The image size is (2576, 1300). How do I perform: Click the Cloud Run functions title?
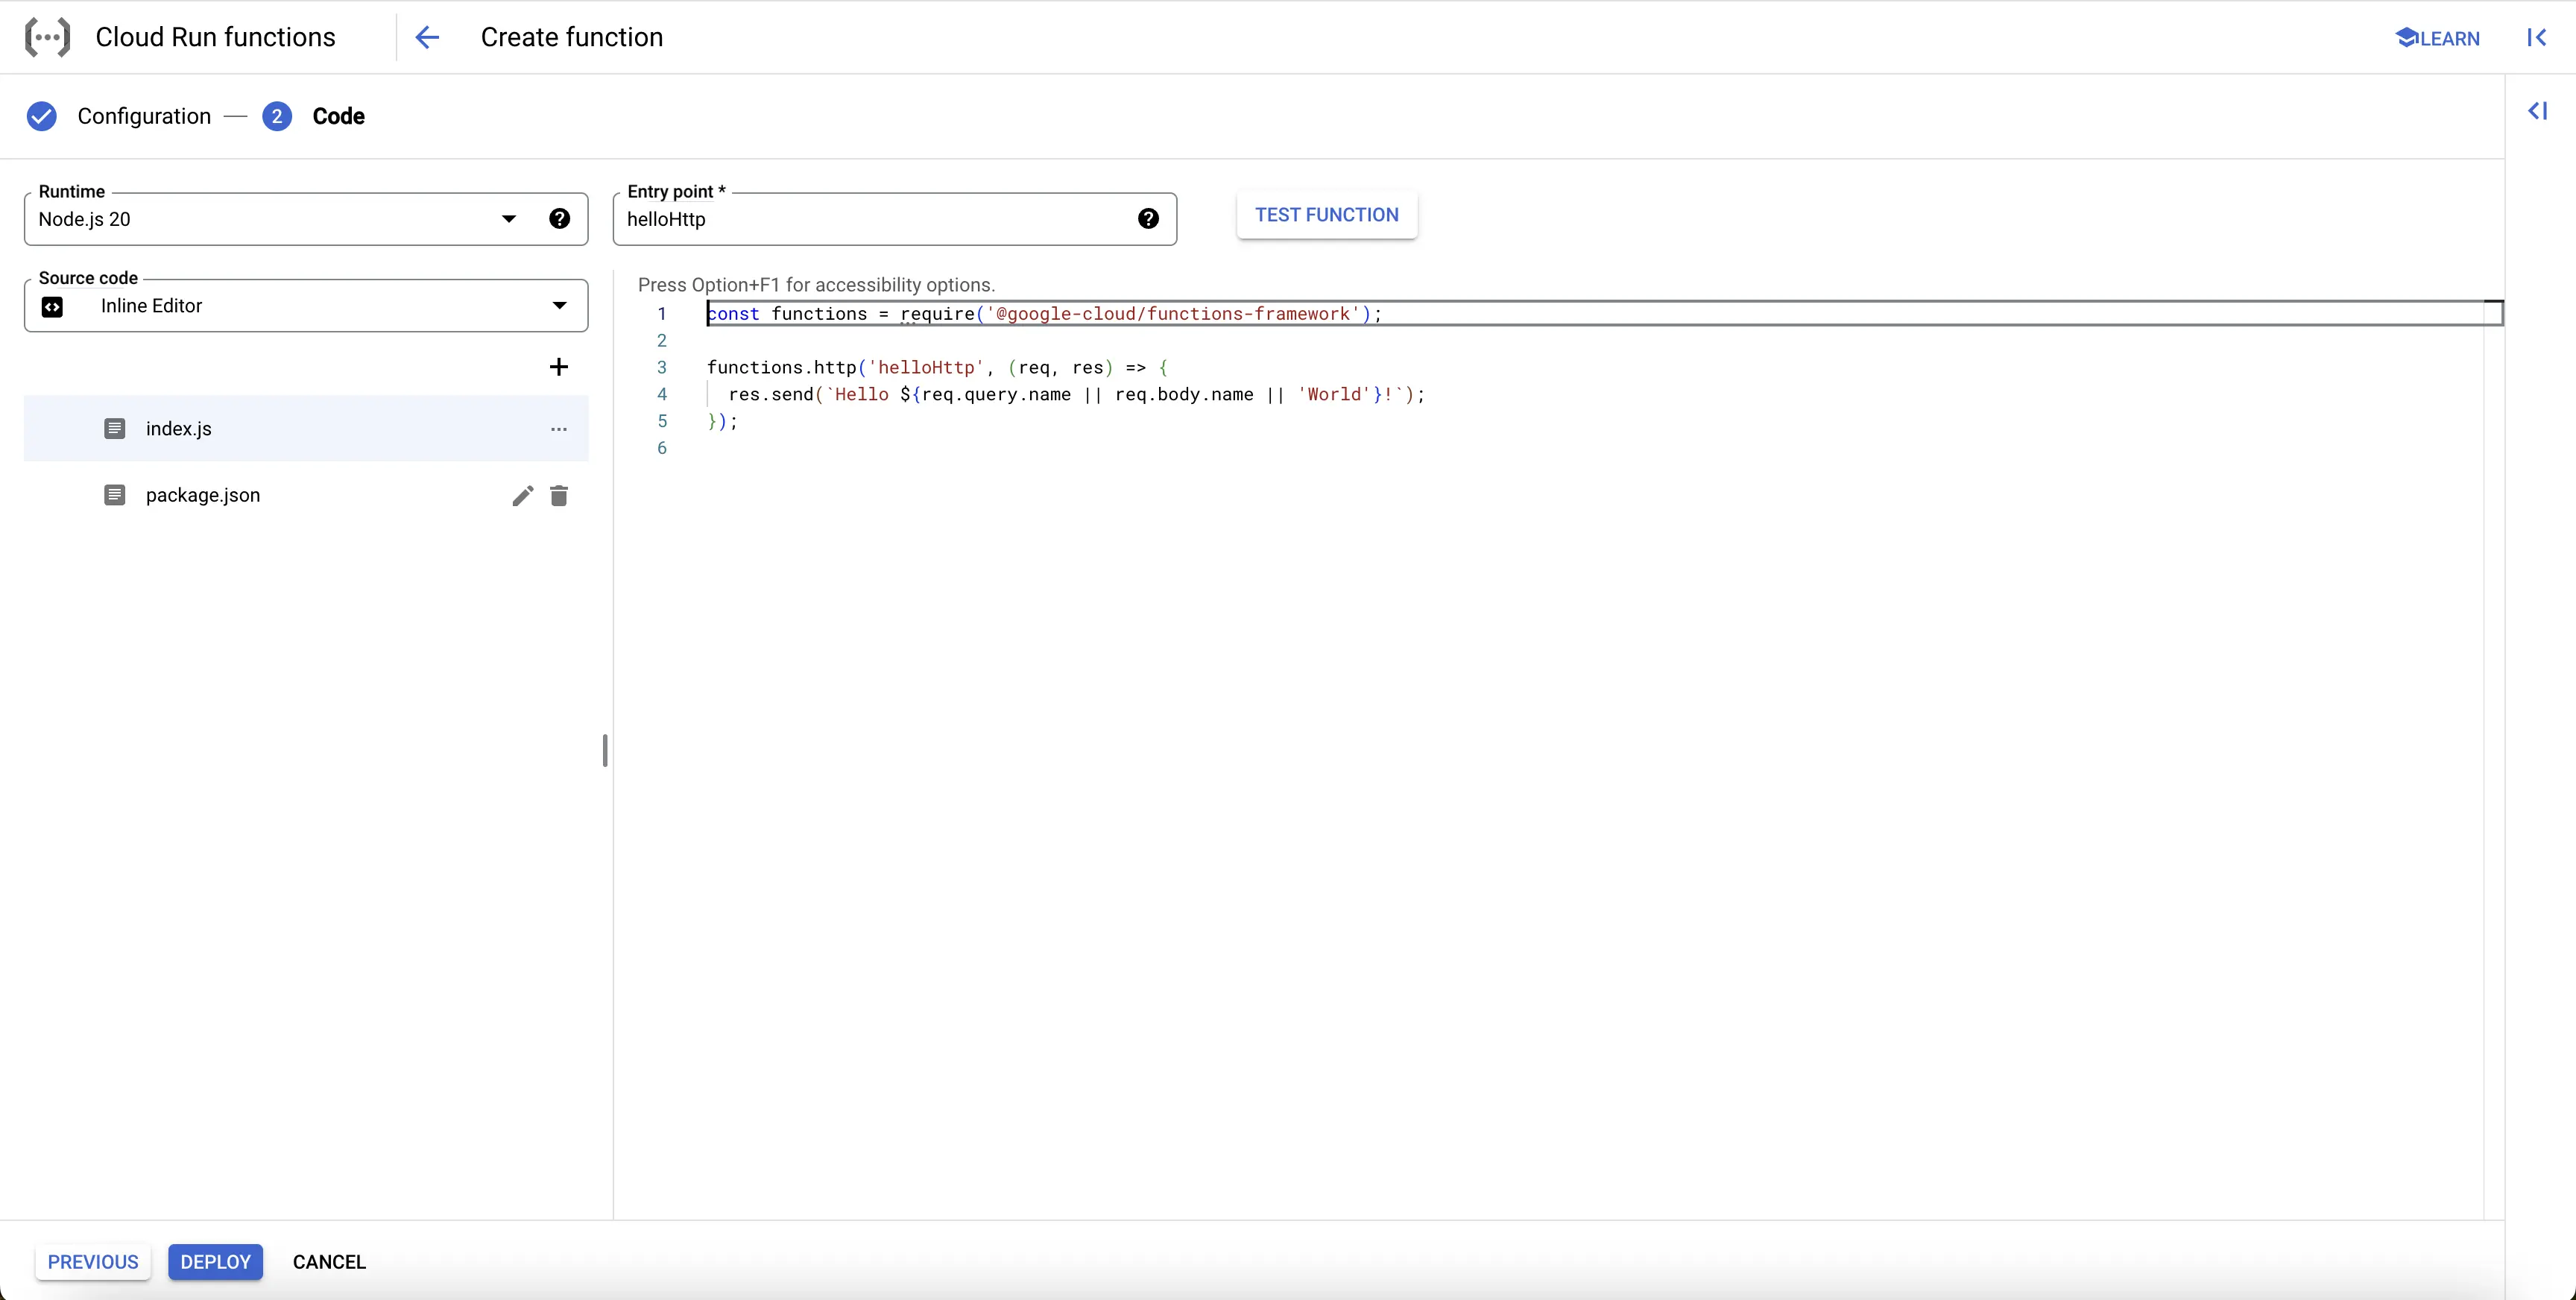point(215,37)
